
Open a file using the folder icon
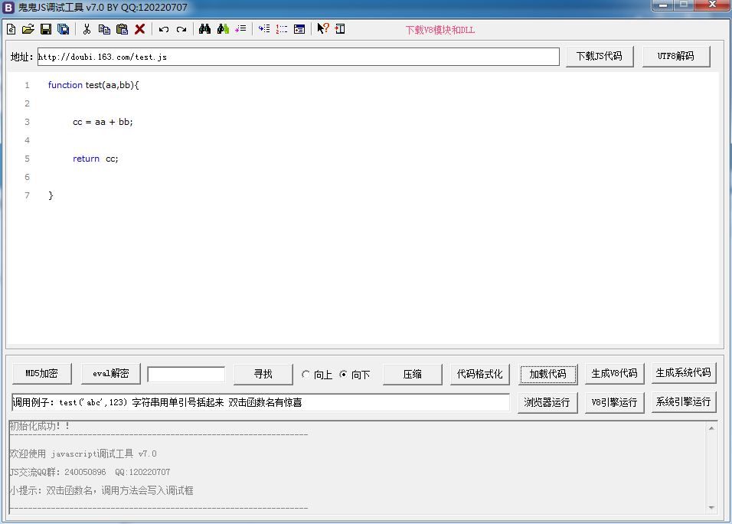28,29
